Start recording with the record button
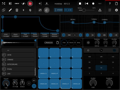120x90 pixels. 93,3
